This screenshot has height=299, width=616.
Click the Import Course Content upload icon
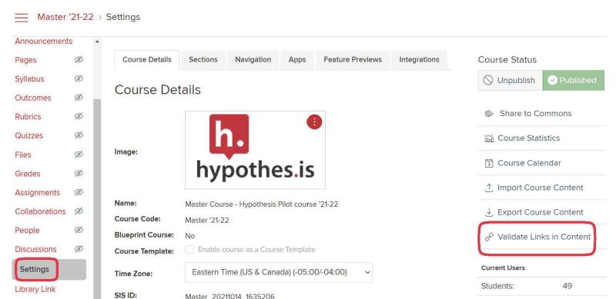(x=489, y=188)
